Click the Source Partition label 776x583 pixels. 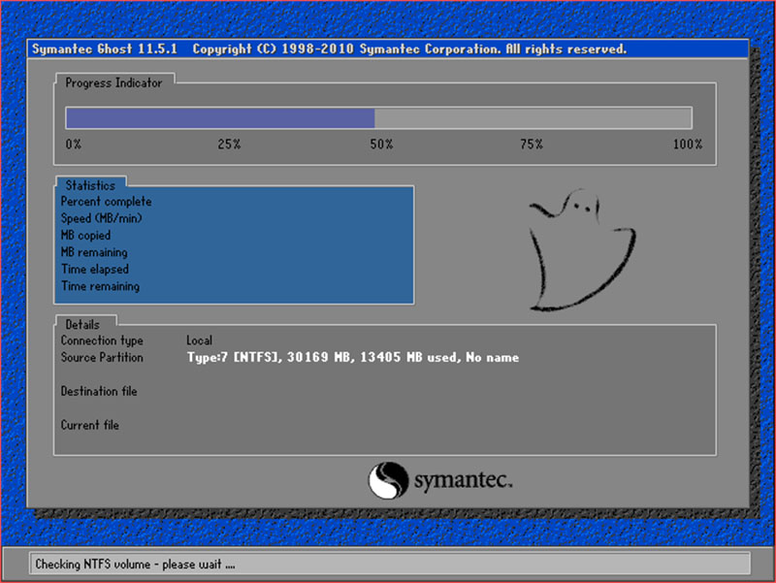[102, 357]
